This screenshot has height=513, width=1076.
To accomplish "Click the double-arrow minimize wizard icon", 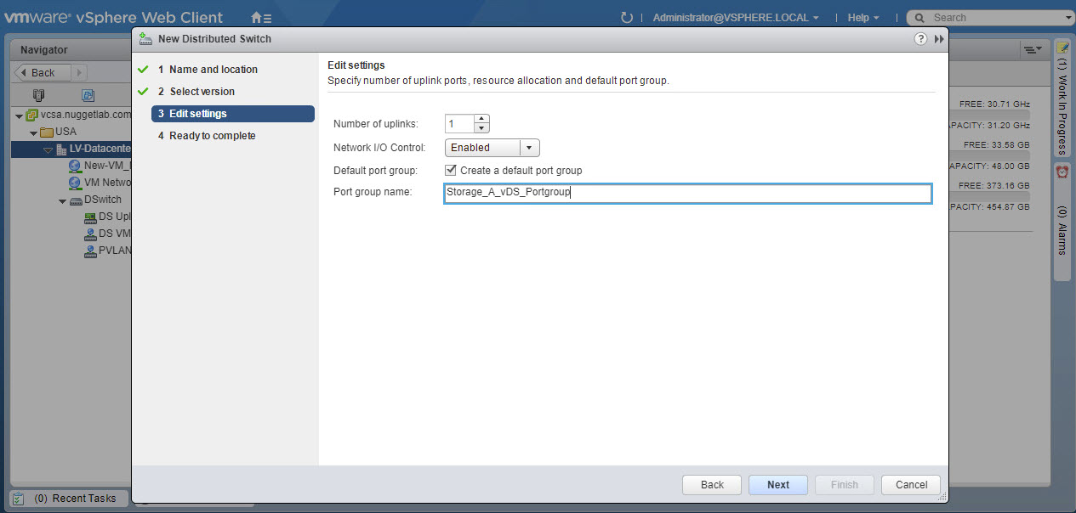I will [939, 39].
